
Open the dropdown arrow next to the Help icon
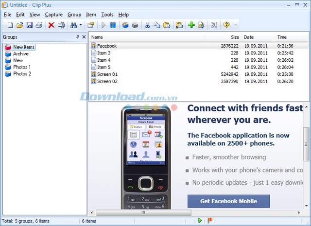[x=236, y=25]
